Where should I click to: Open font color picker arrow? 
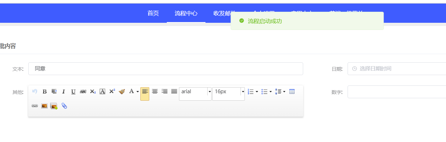137,92
